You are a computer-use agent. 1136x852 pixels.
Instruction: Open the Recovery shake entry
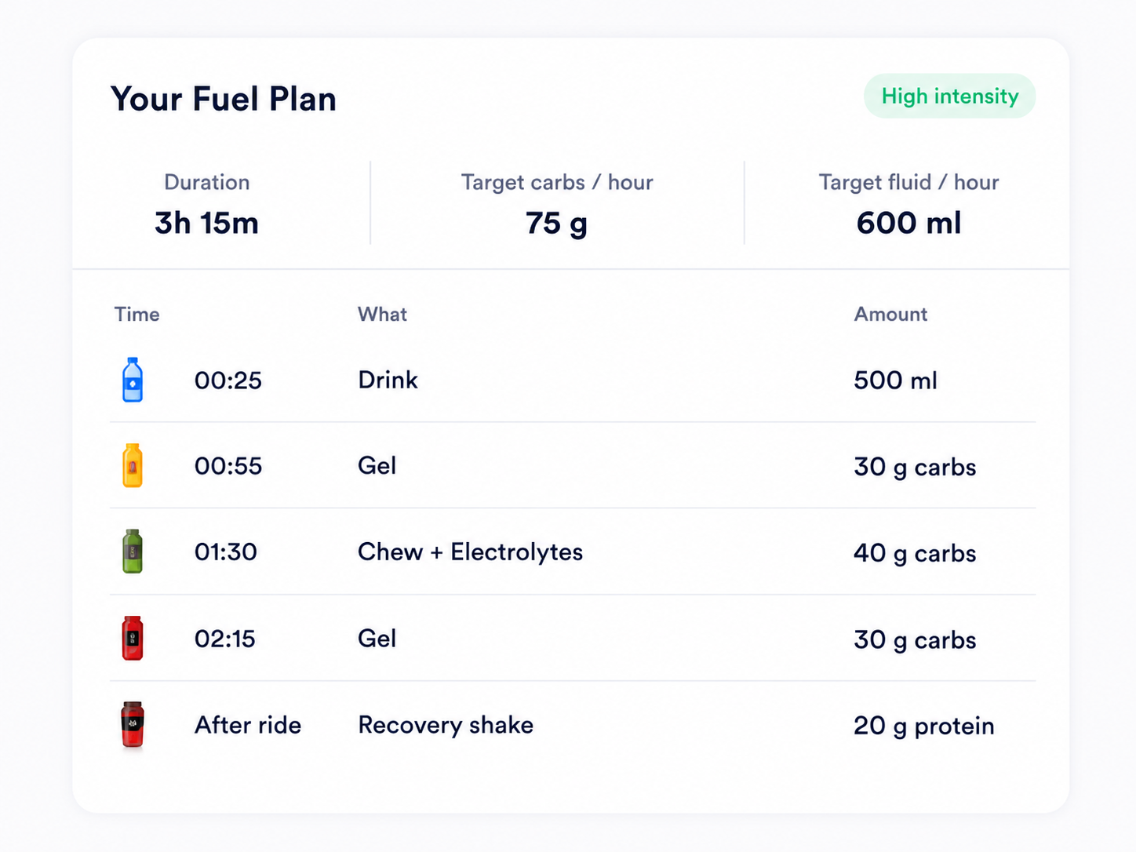point(573,724)
